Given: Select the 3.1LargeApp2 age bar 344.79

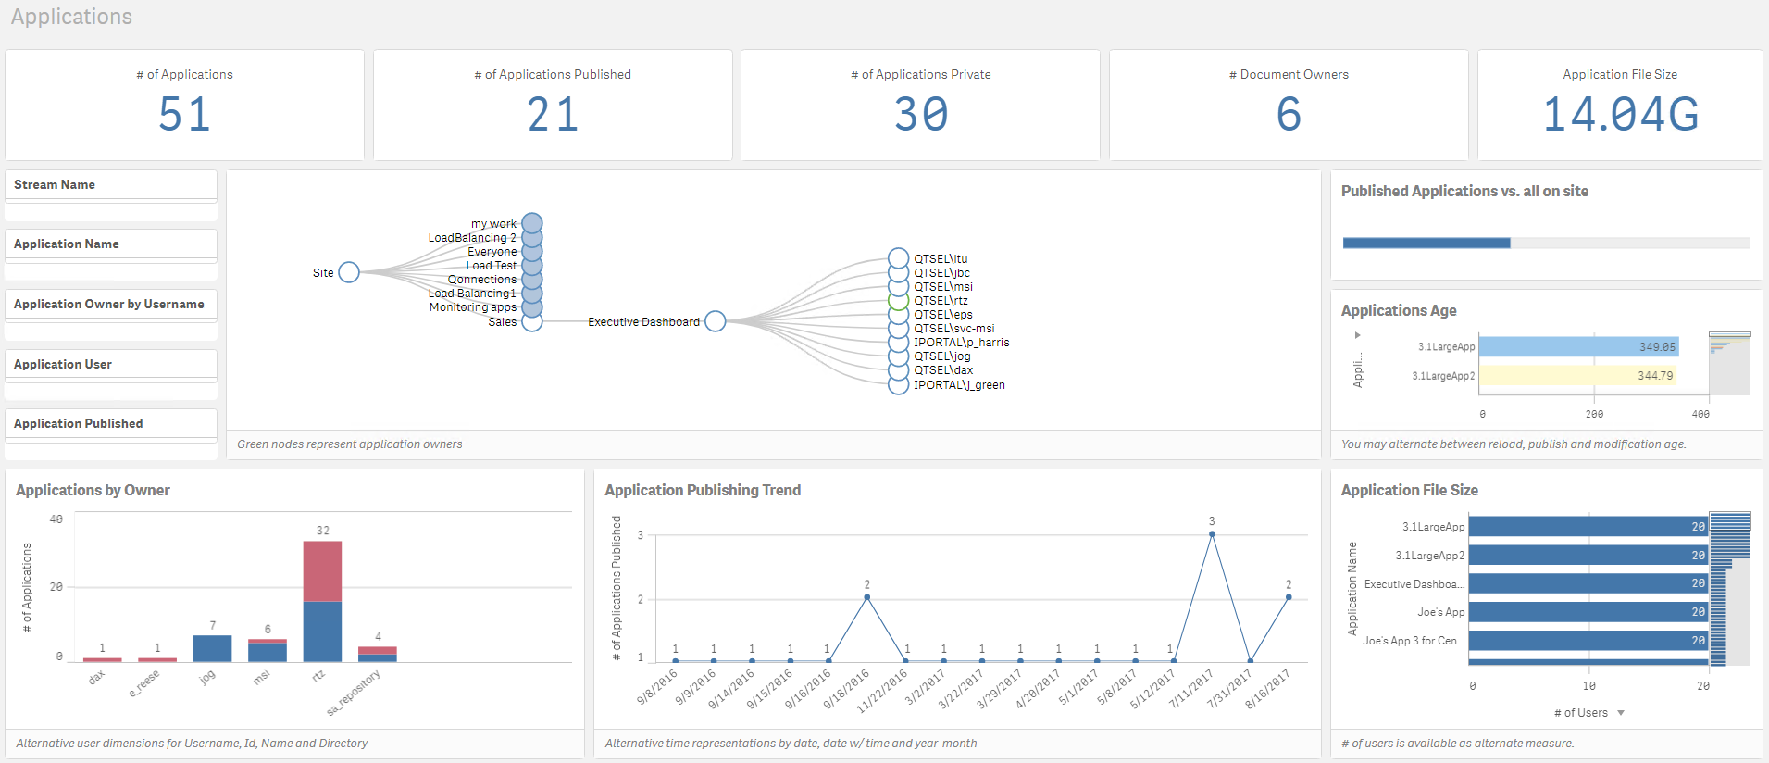Looking at the screenshot, I should tap(1577, 375).
